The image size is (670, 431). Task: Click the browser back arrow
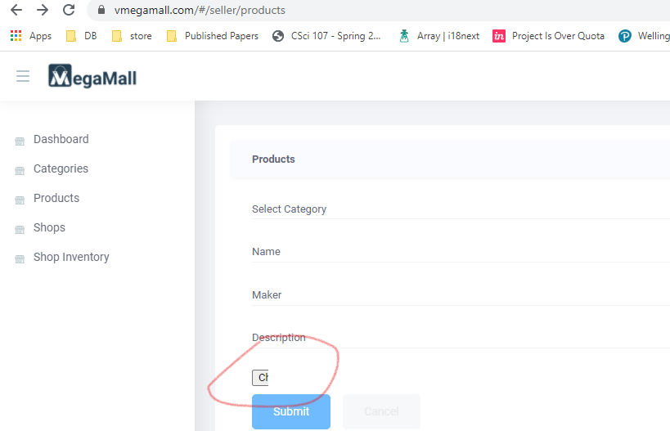tap(16, 11)
